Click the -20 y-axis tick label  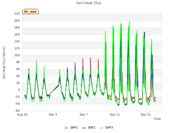click(x=17, y=97)
